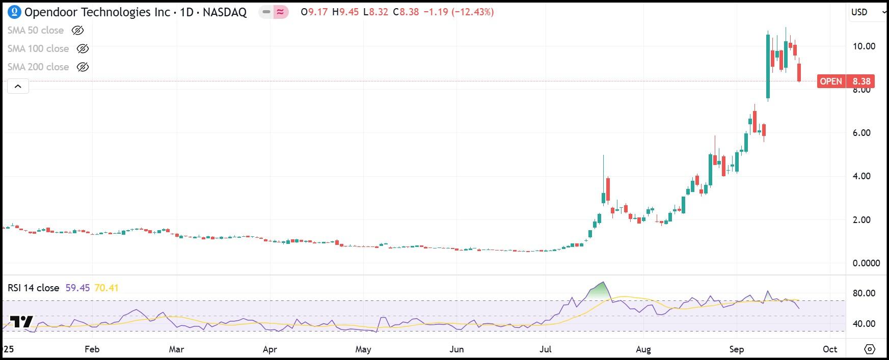889x360 pixels.
Task: Click the Feb label on time axis
Action: click(x=92, y=349)
